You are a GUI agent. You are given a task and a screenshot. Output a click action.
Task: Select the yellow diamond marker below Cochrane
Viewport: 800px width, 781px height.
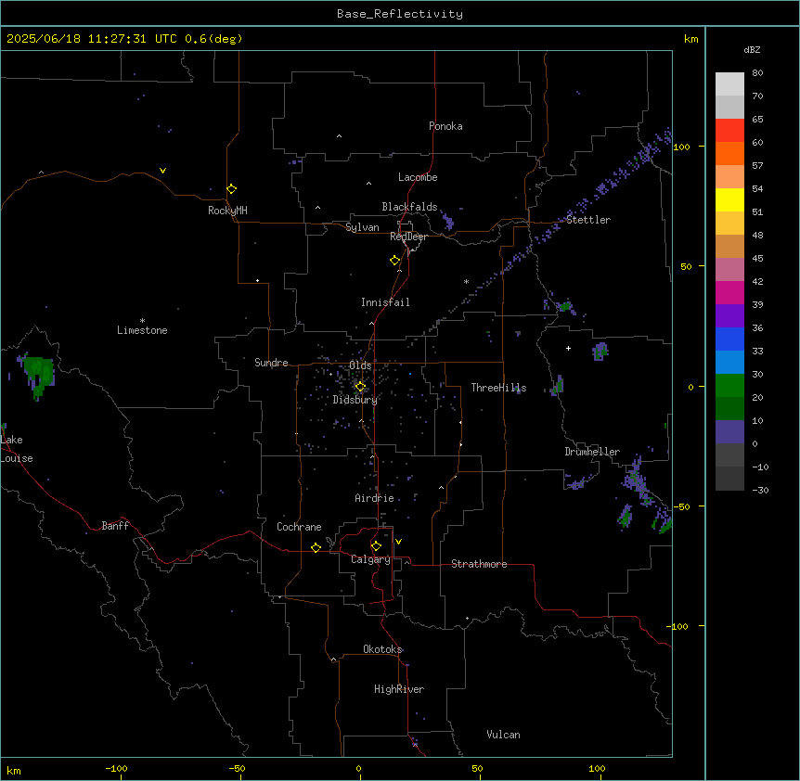point(316,547)
